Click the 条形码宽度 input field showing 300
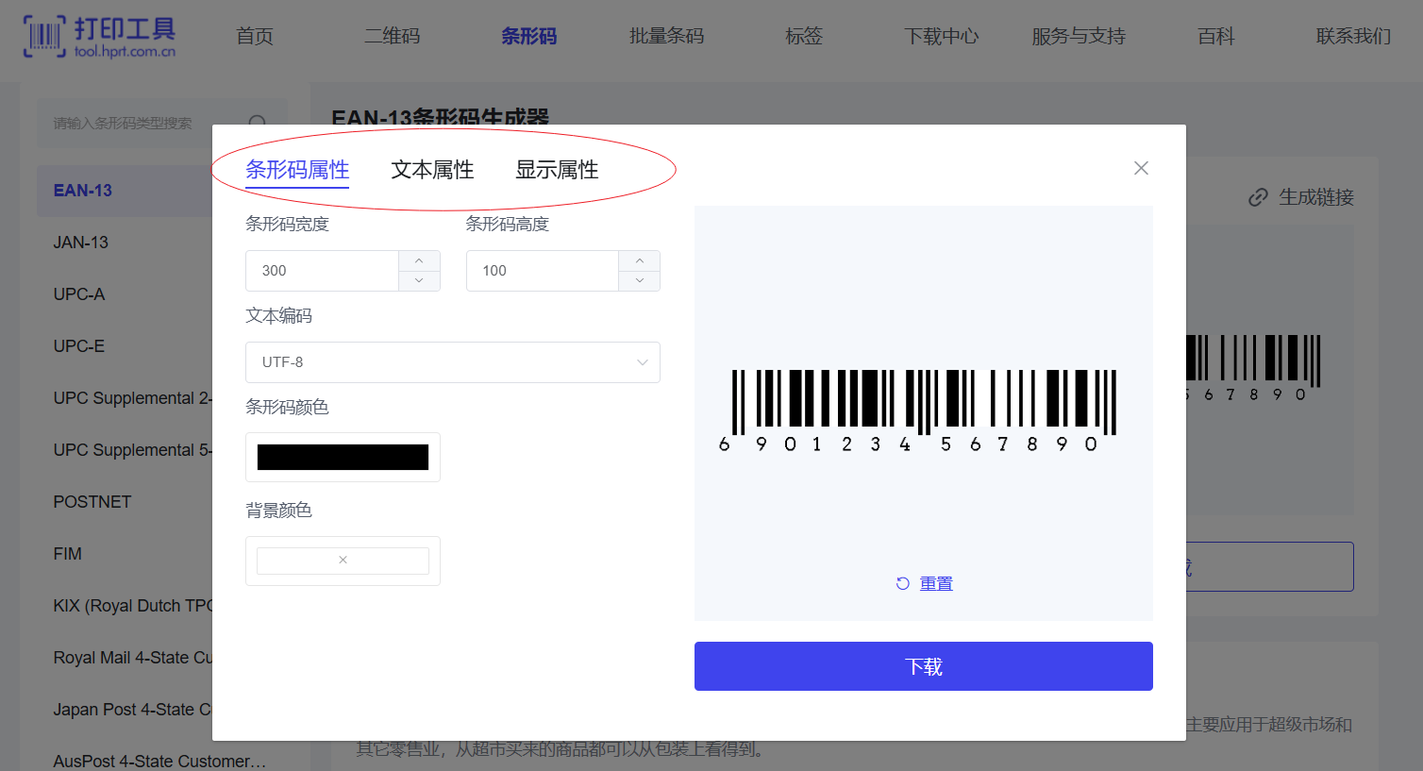 point(322,271)
